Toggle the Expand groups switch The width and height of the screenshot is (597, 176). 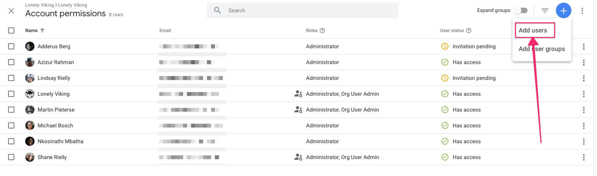click(x=520, y=10)
